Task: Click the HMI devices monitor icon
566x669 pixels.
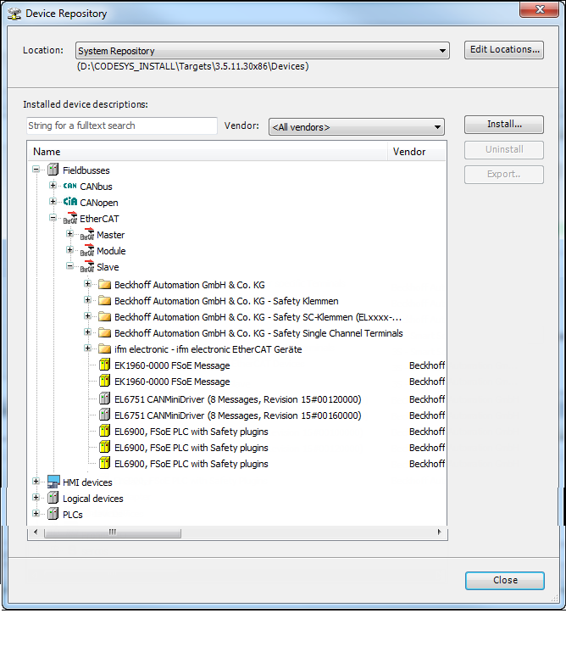Action: pos(53,482)
